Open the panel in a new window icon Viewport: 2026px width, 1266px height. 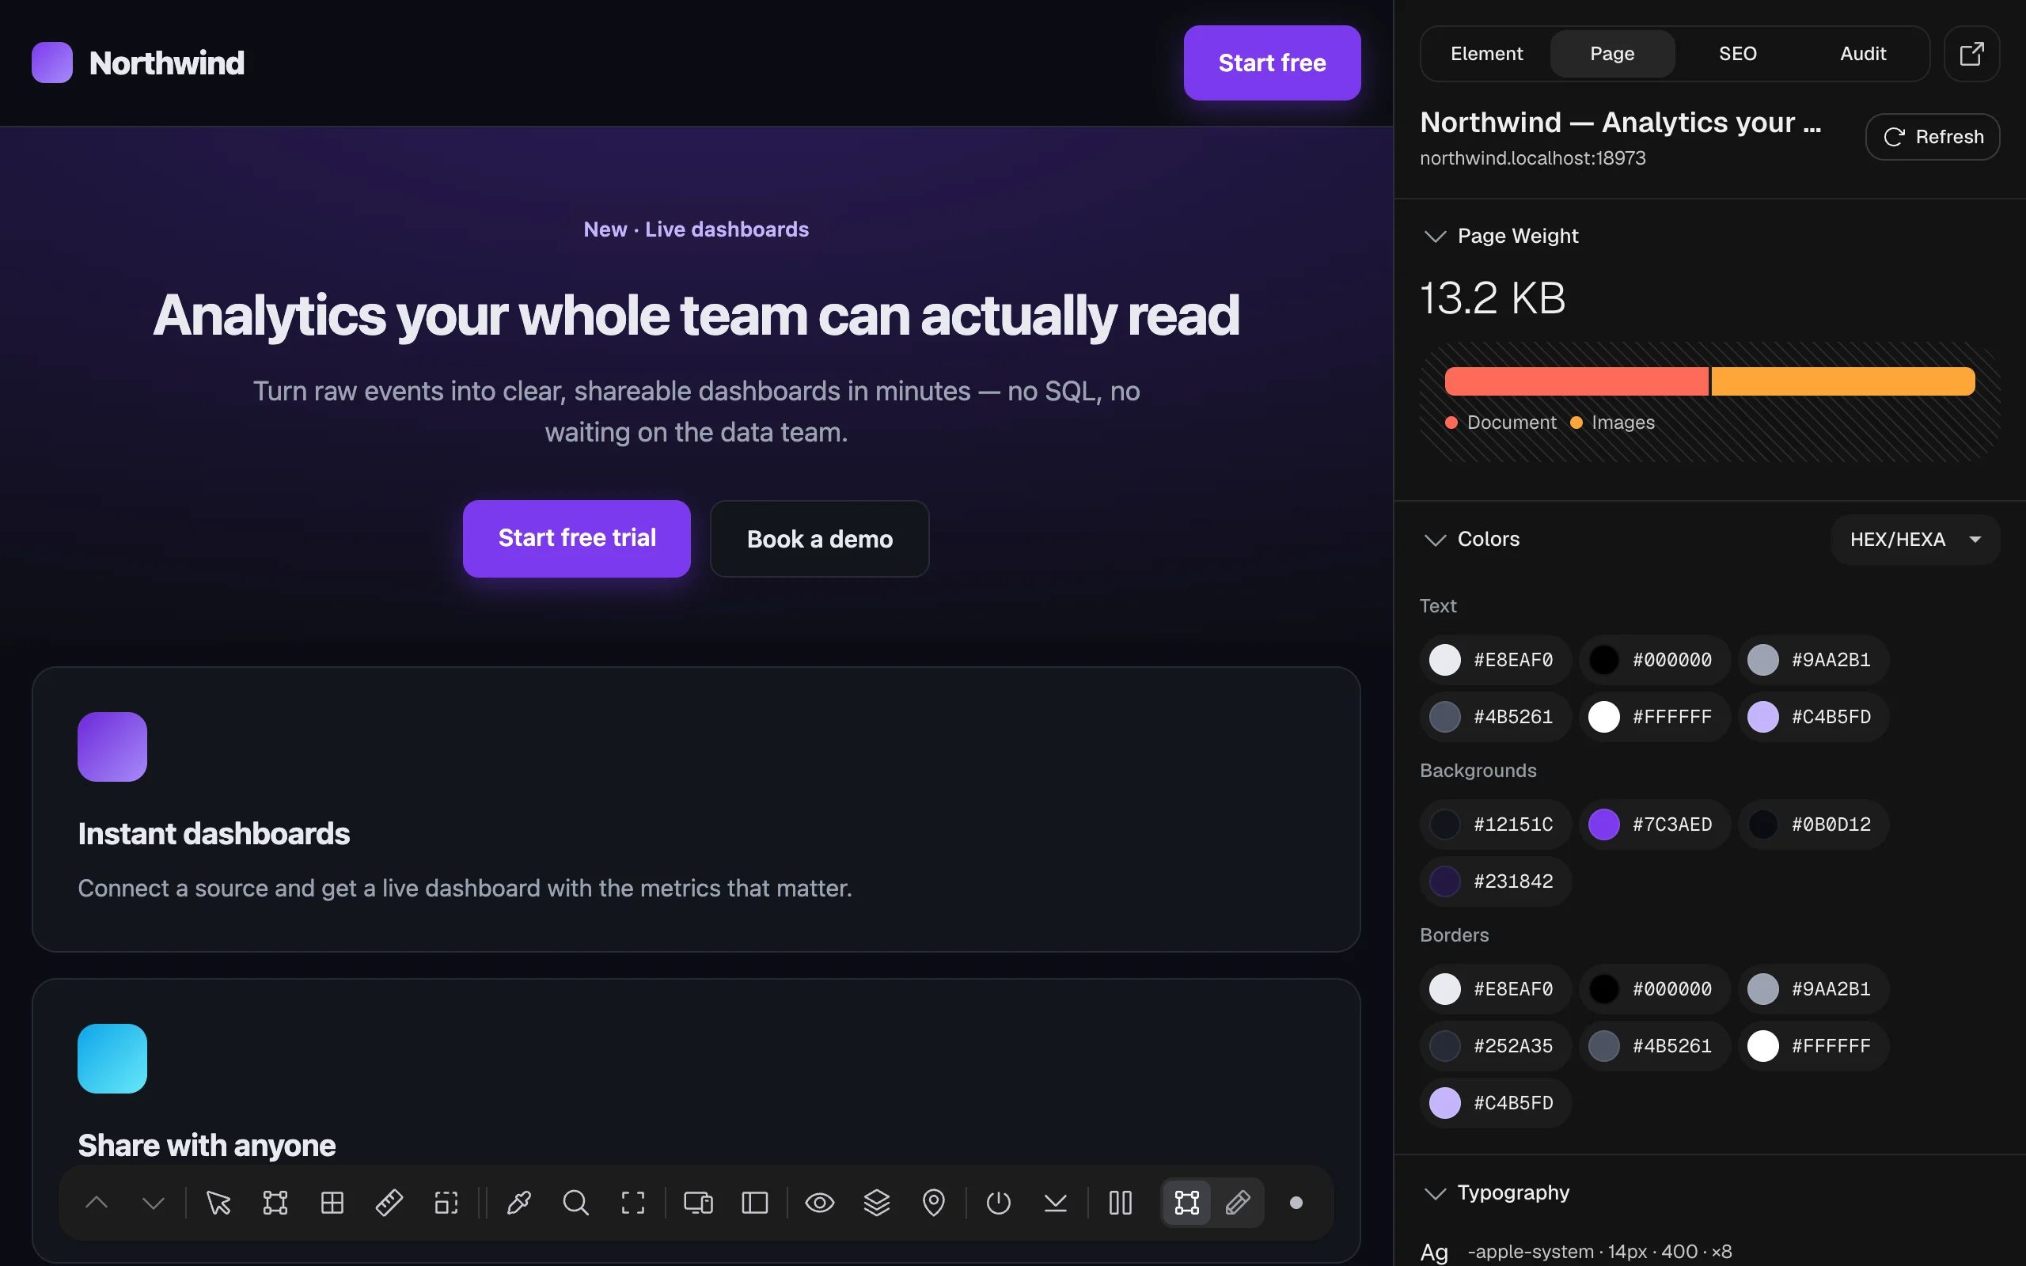(1971, 54)
